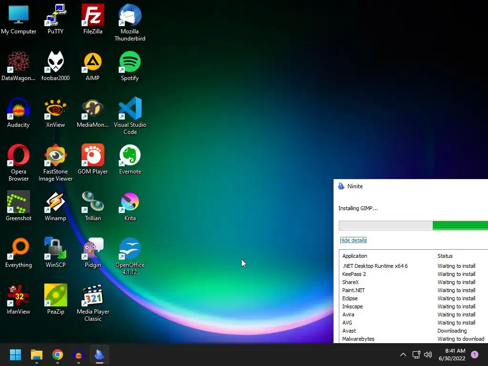The width and height of the screenshot is (488, 366).
Task: Click the Ninite window title icon
Action: click(x=341, y=186)
